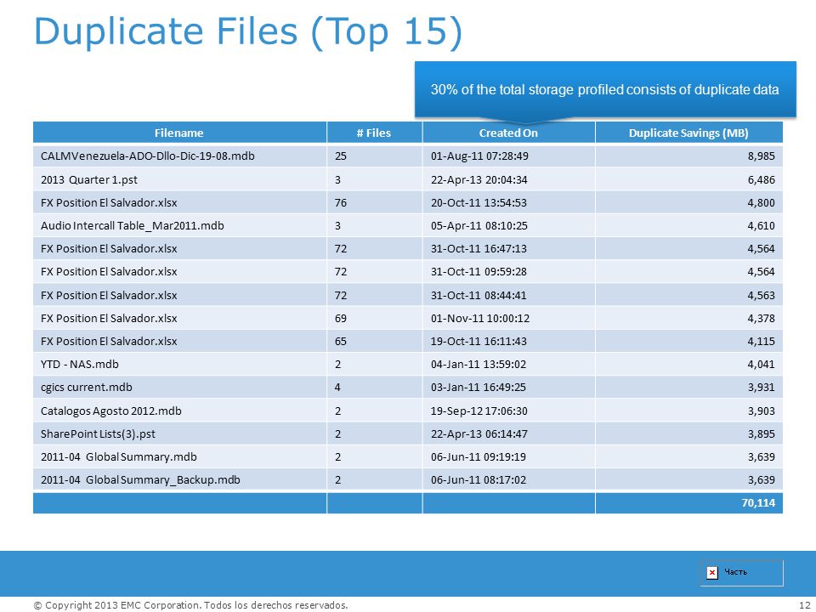Select the date 31-Oct-11 16:47:13

pos(479,249)
